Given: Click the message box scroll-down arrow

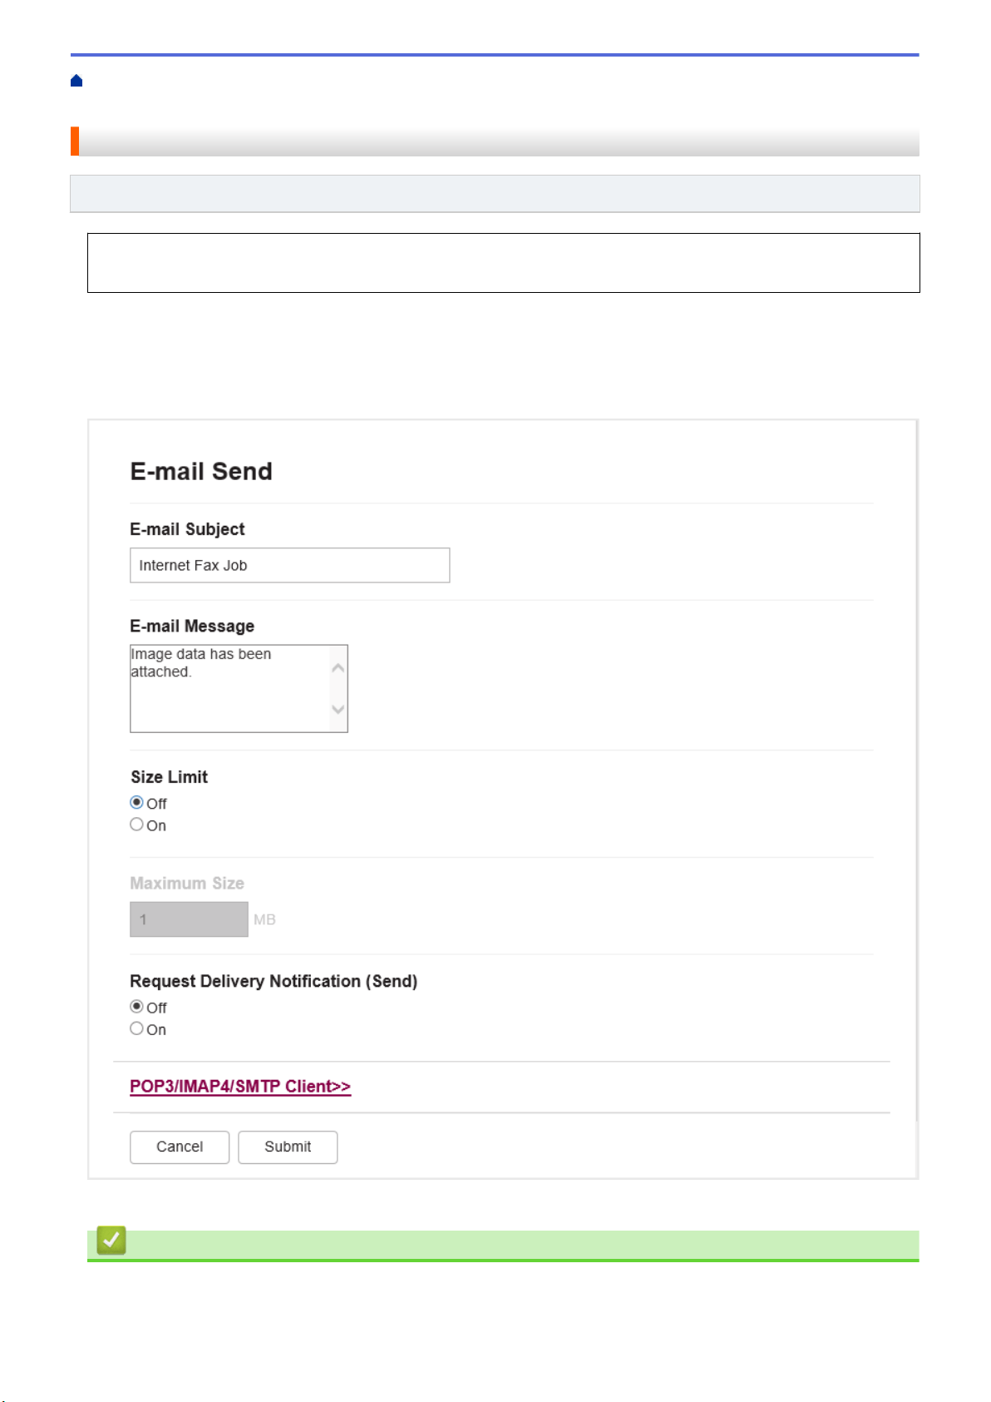Looking at the screenshot, I should [338, 709].
